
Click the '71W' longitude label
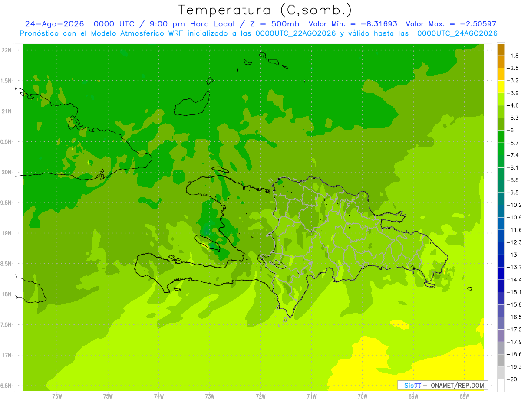pos(311,396)
